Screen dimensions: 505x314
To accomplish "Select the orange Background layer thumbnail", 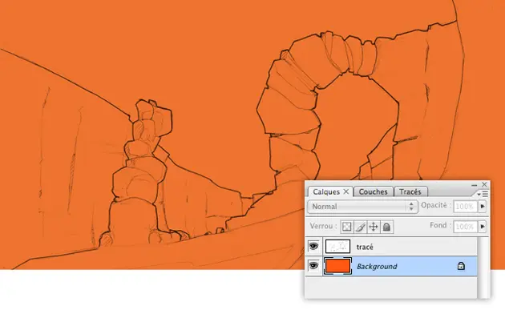I will (337, 266).
